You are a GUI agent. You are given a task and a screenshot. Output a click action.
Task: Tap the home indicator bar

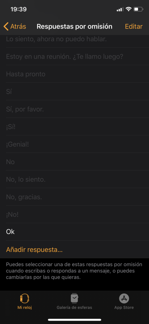click(74, 320)
